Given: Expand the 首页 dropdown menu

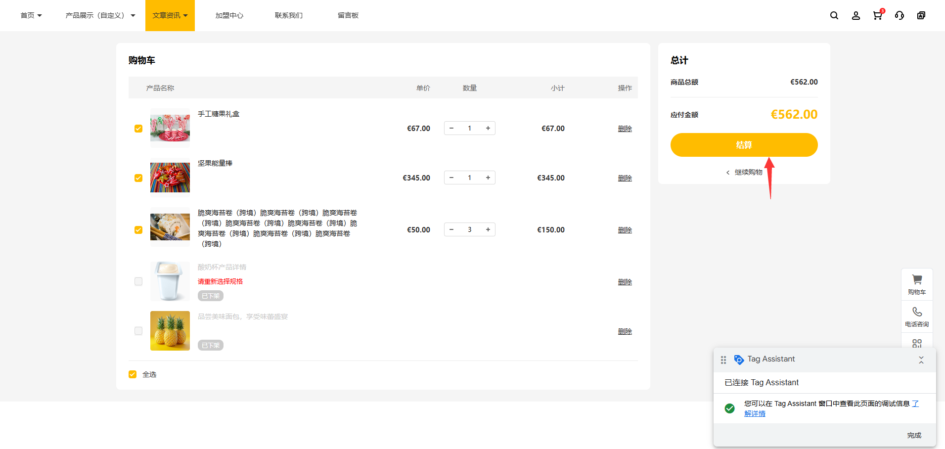Looking at the screenshot, I should coord(31,15).
